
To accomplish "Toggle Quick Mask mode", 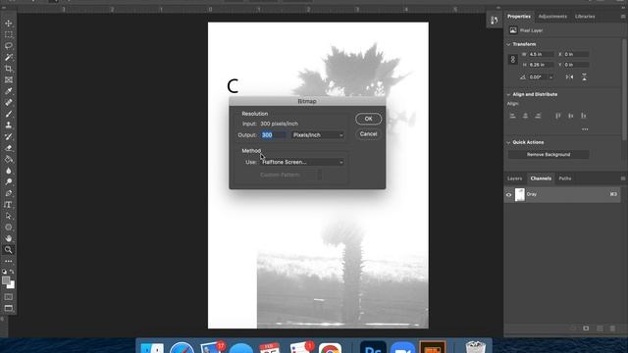I will coord(9,297).
